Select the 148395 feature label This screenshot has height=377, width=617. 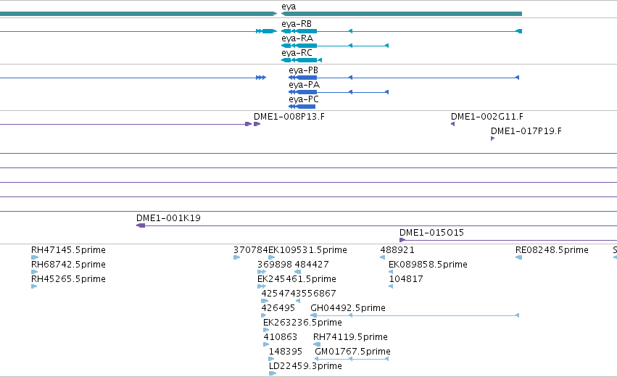pos(286,352)
